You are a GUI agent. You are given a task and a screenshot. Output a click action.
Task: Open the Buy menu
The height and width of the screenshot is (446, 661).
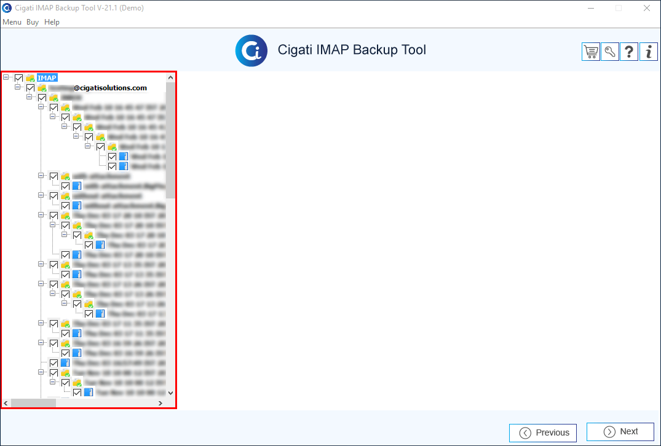pos(33,22)
